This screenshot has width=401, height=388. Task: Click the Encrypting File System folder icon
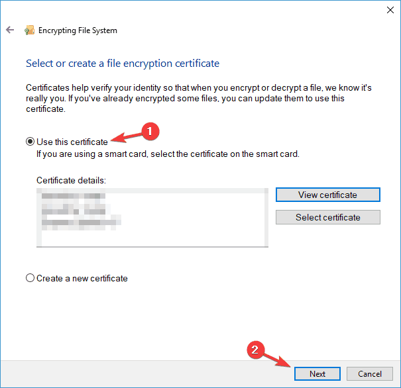[x=29, y=30]
